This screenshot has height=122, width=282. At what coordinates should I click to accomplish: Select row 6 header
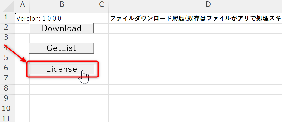click(7, 68)
